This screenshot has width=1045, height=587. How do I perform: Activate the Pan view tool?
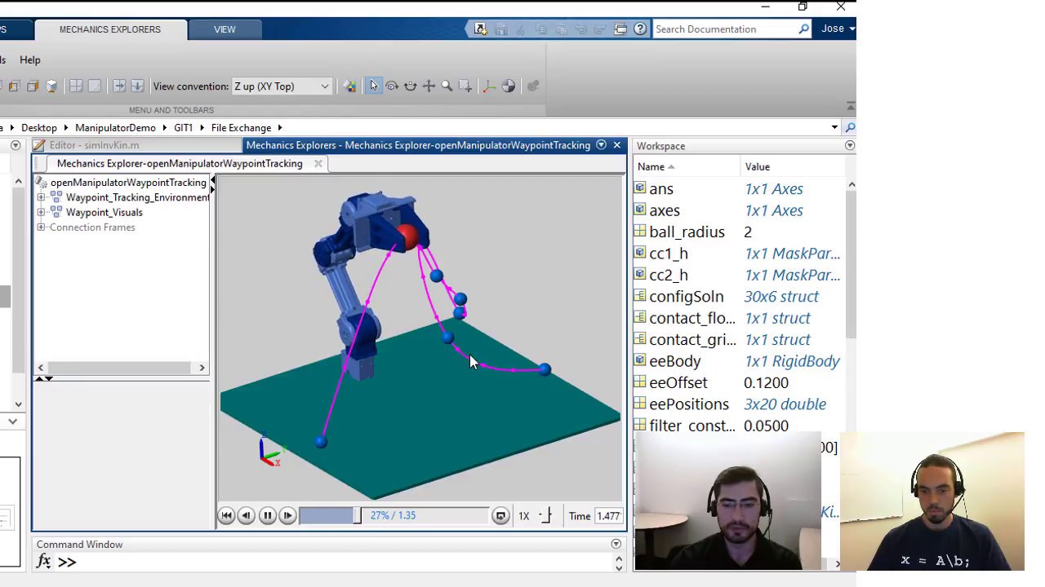click(x=429, y=86)
